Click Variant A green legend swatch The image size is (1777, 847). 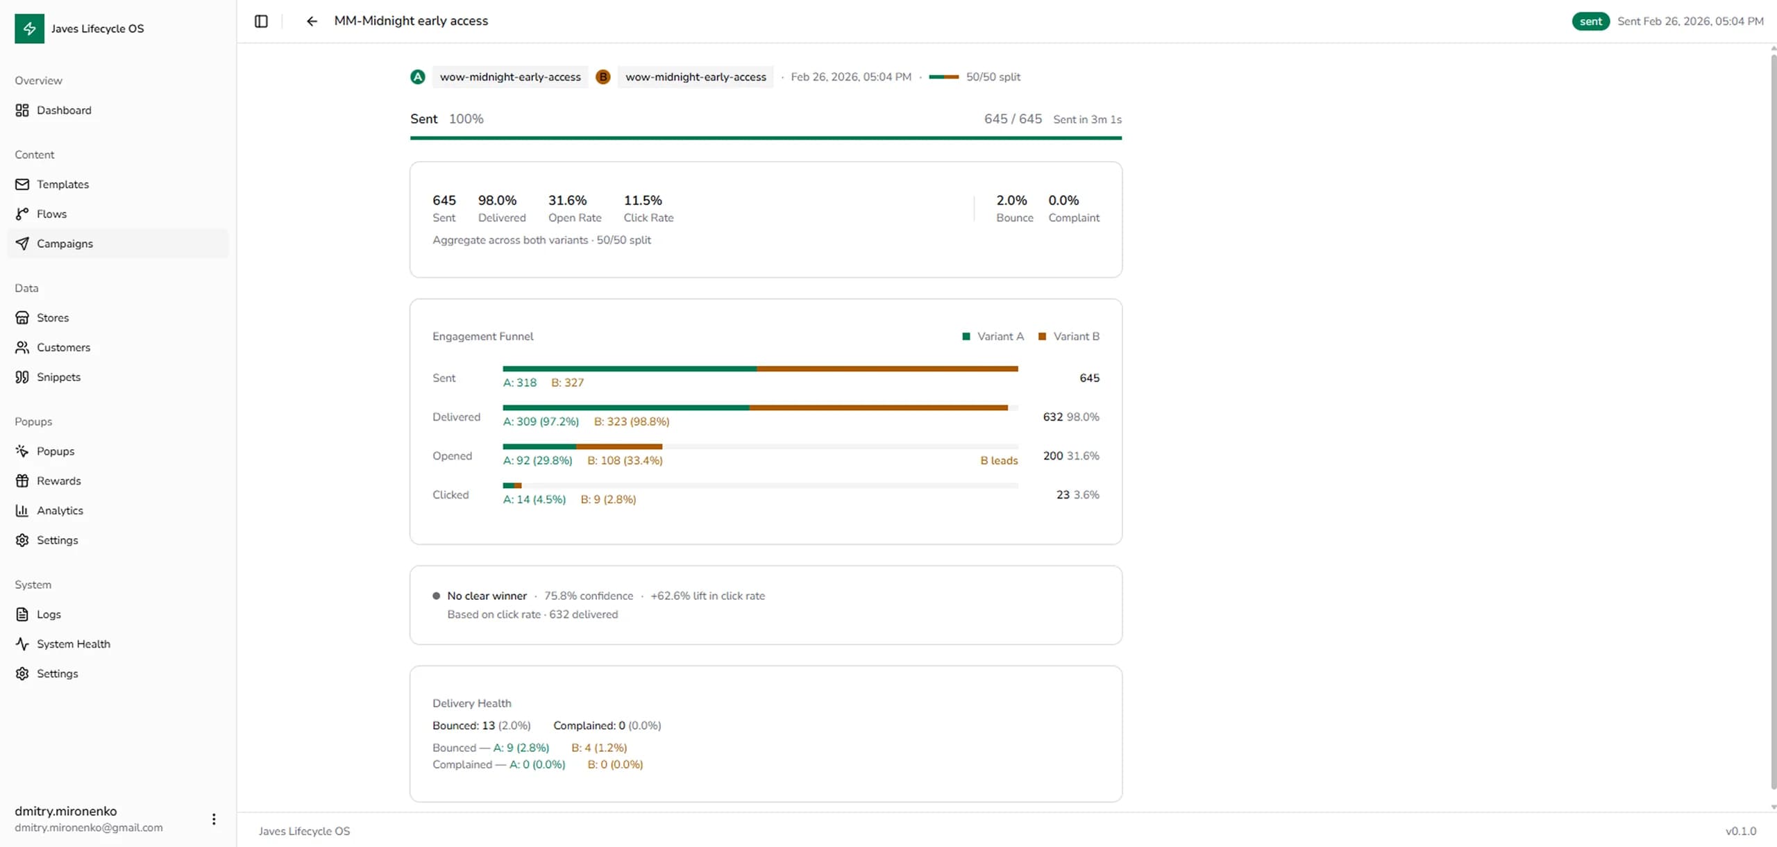[966, 337]
